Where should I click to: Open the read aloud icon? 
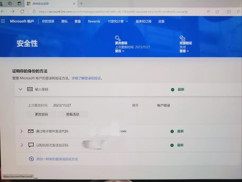[209, 12]
